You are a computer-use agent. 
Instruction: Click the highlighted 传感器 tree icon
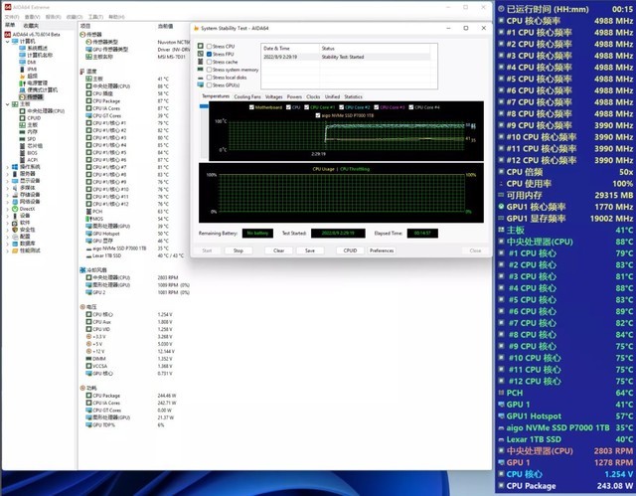tap(22, 97)
